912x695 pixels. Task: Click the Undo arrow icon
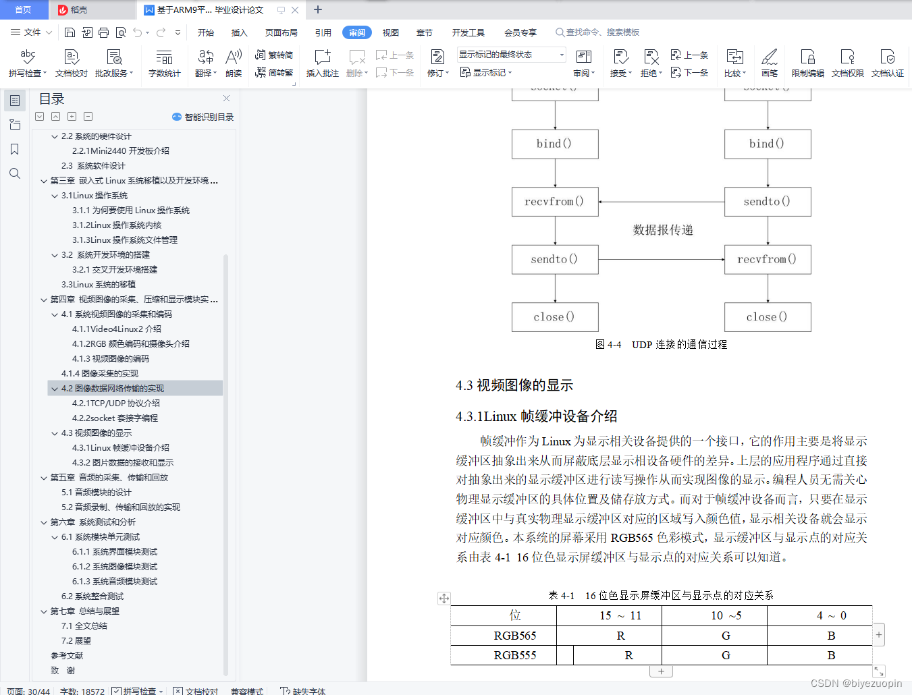tap(138, 32)
